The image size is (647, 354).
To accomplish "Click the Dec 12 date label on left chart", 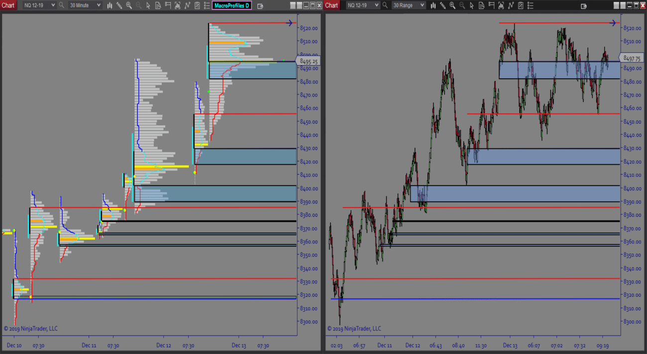I will tap(164, 345).
